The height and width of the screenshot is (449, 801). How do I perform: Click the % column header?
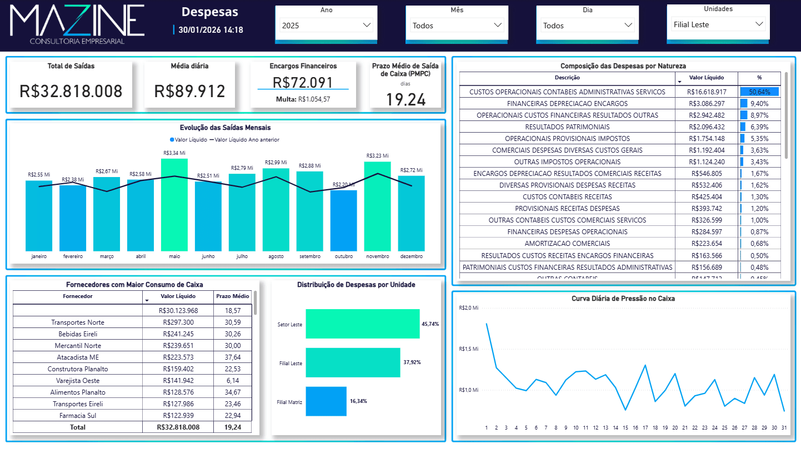759,78
